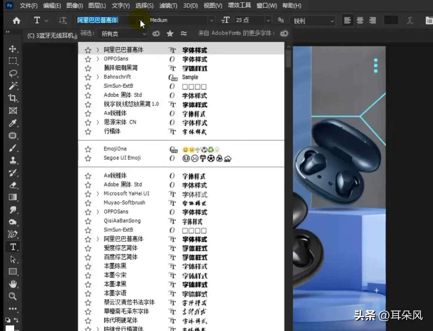Select the Lasso tool
The height and width of the screenshot is (331, 433).
click(13, 73)
